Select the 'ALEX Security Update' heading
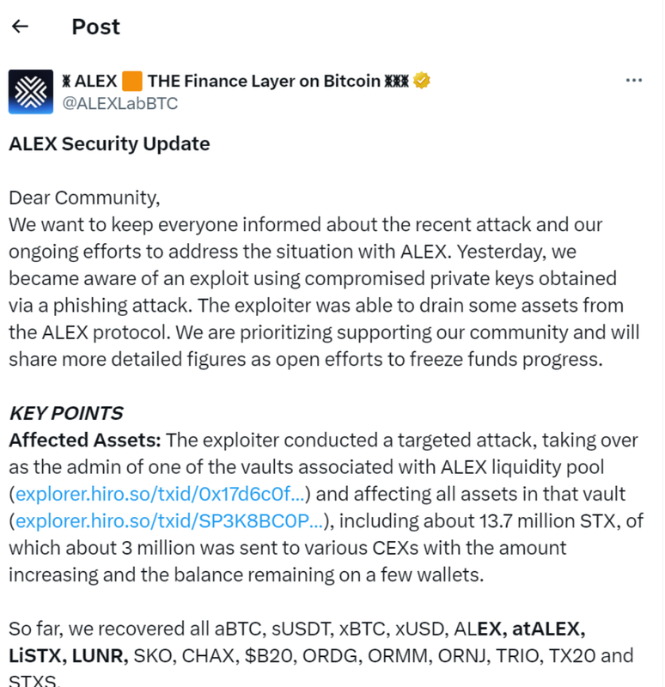 [x=110, y=143]
